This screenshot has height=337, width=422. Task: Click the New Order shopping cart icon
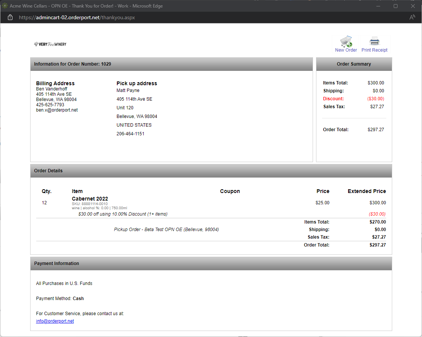point(346,40)
